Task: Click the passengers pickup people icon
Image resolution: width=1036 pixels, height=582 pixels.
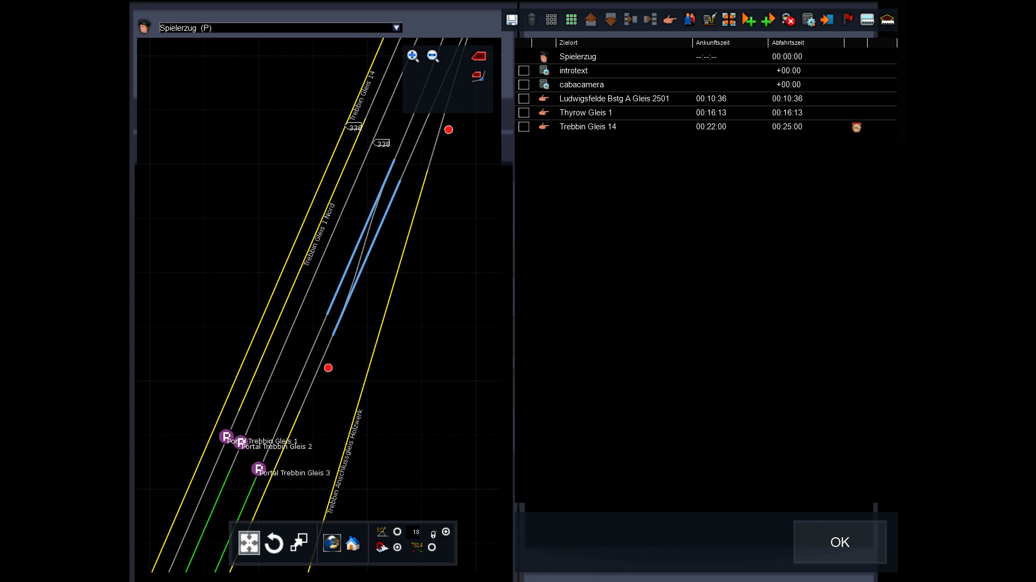Action: (689, 20)
